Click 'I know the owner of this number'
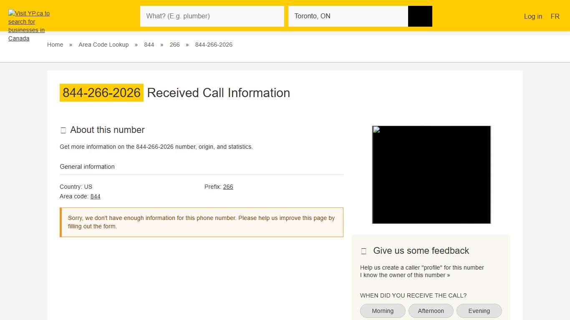The image size is (570, 320). pos(405,275)
